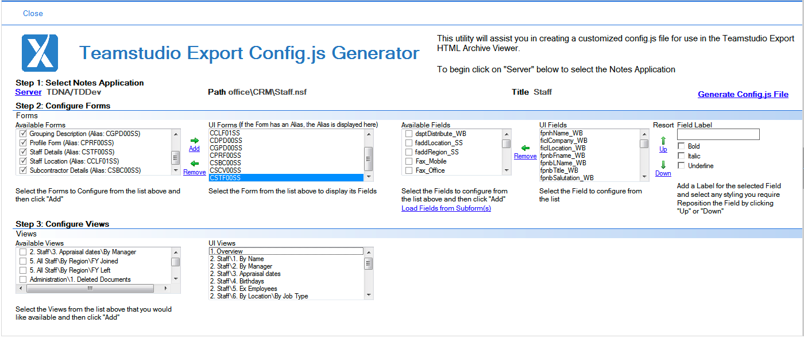The height and width of the screenshot is (338, 804).
Task: Select CSCV00SS in UI Forms list
Action: (x=286, y=170)
